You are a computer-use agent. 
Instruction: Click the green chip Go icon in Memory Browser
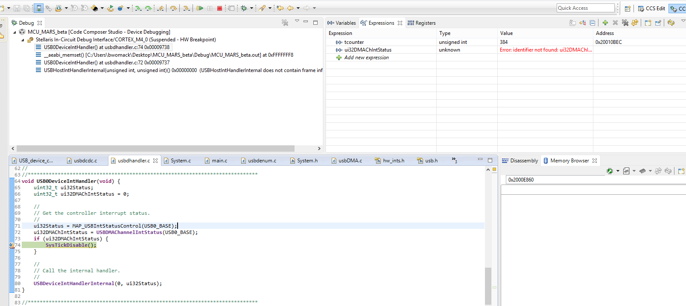pyautogui.click(x=610, y=171)
